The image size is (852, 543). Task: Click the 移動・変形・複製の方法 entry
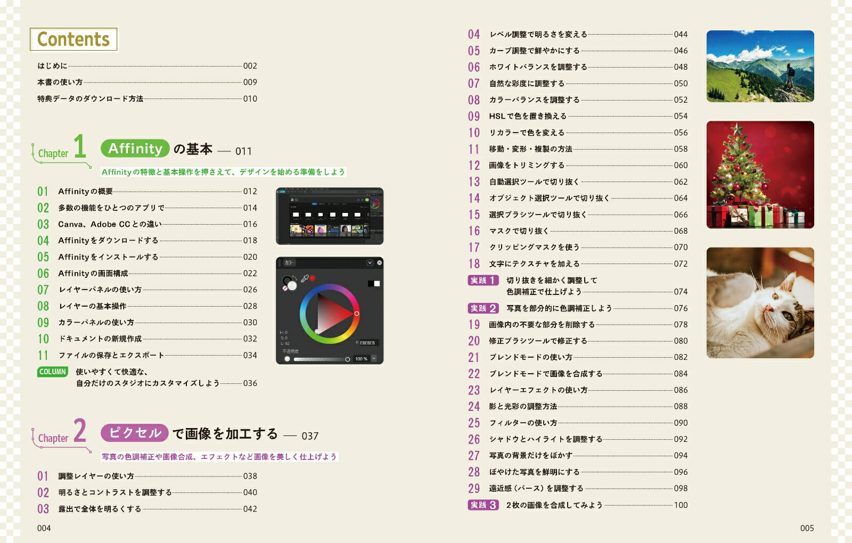point(578,149)
